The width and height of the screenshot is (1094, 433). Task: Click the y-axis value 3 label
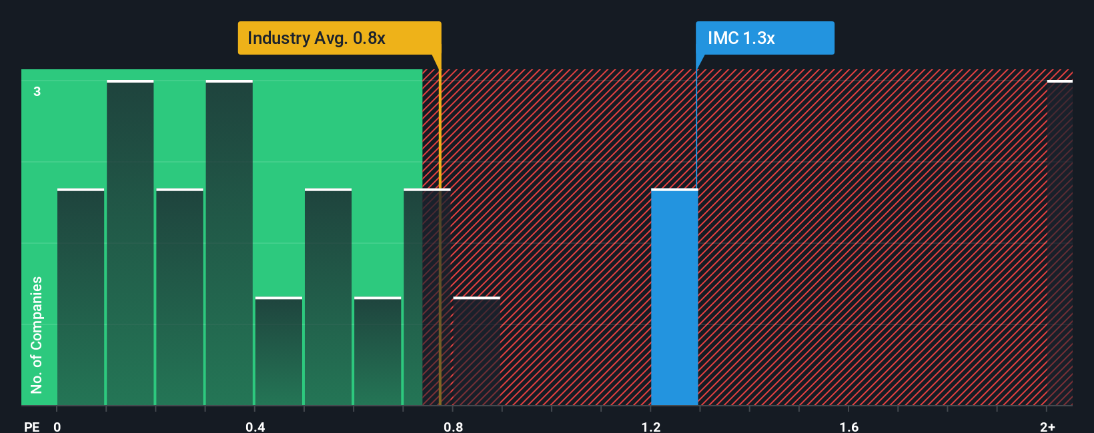pyautogui.click(x=37, y=91)
